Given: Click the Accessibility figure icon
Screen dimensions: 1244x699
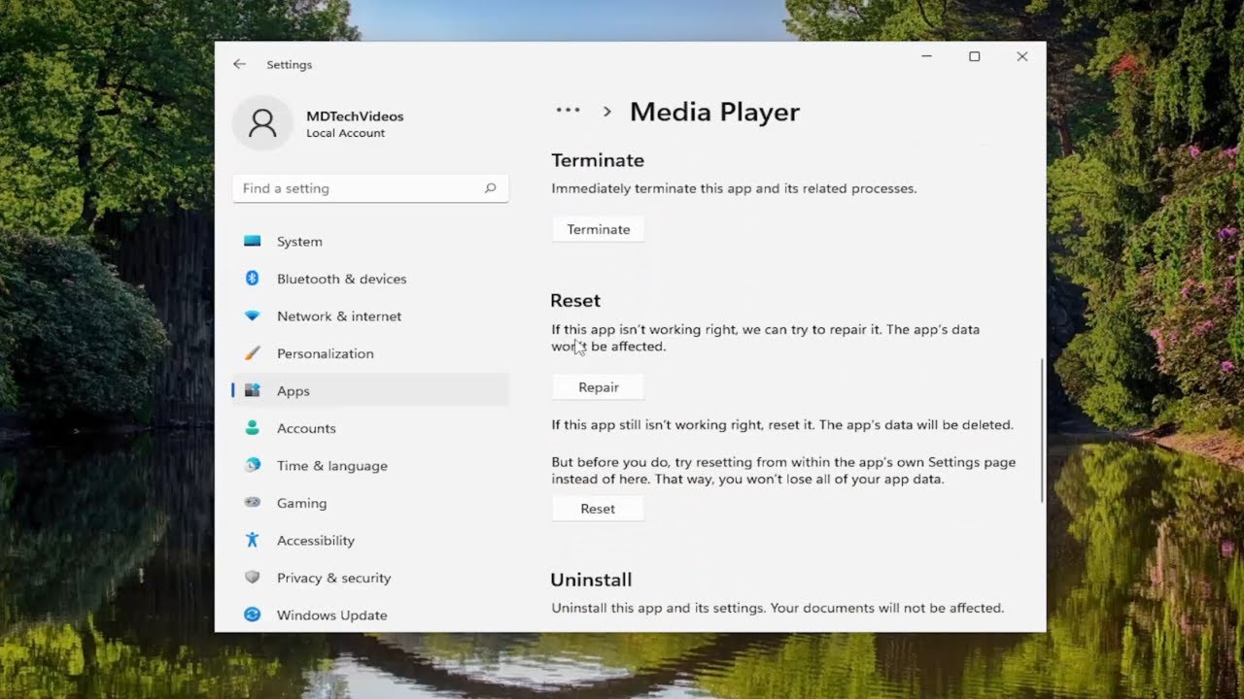Looking at the screenshot, I should point(253,540).
